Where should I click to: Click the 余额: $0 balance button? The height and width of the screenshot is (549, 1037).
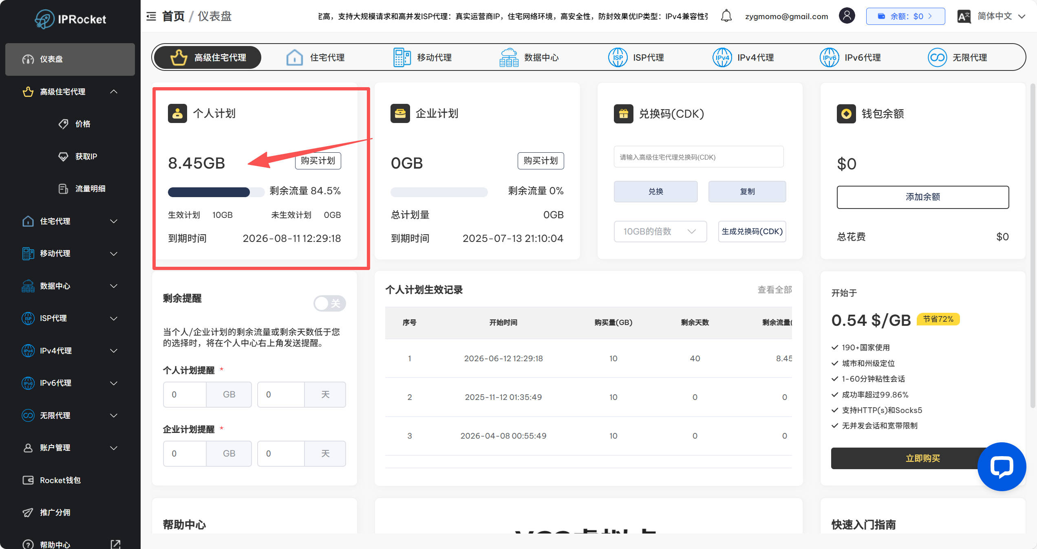click(905, 16)
